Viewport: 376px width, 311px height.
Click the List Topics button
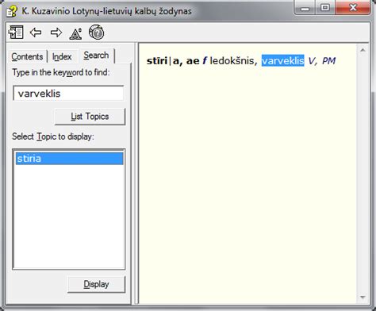click(90, 117)
